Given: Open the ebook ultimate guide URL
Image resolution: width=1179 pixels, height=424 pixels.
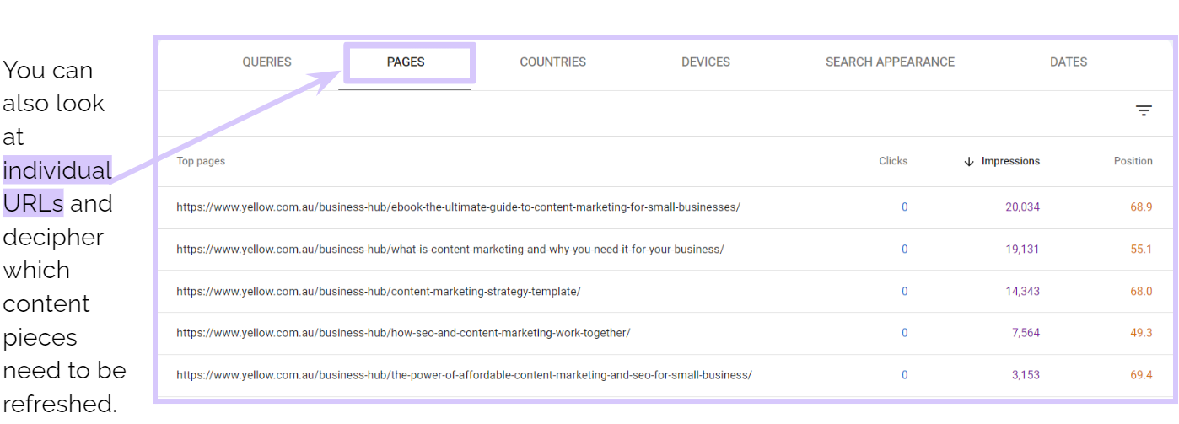Looking at the screenshot, I should 458,207.
